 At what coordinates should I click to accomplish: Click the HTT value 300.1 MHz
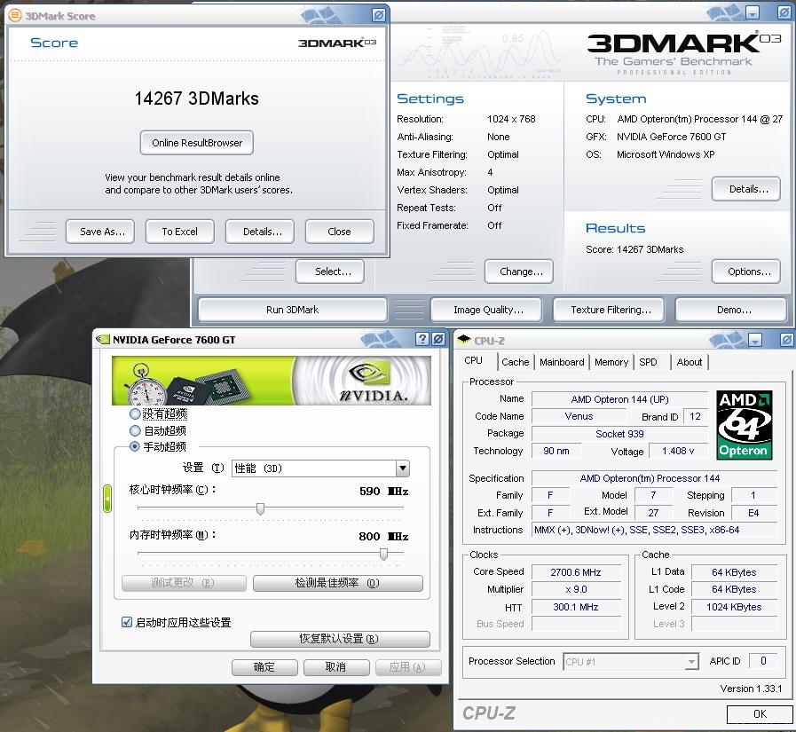click(576, 607)
